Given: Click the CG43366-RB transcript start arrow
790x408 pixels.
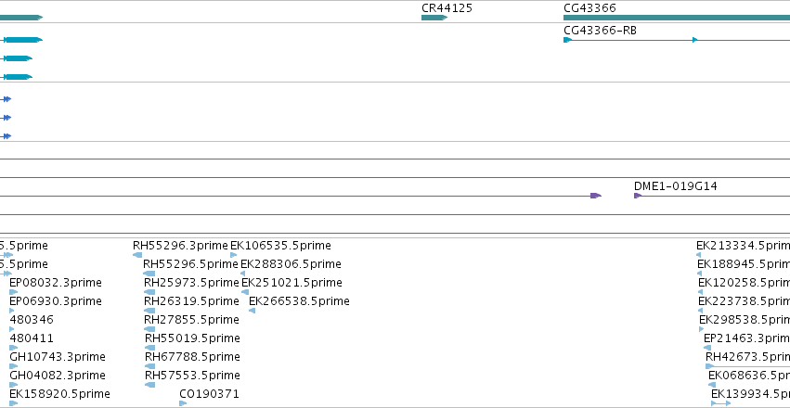Looking at the screenshot, I should [x=568, y=40].
